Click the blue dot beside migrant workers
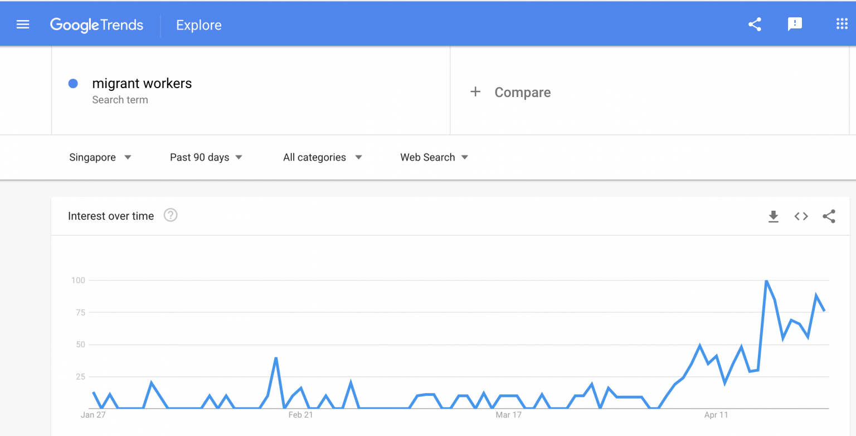 coord(73,84)
